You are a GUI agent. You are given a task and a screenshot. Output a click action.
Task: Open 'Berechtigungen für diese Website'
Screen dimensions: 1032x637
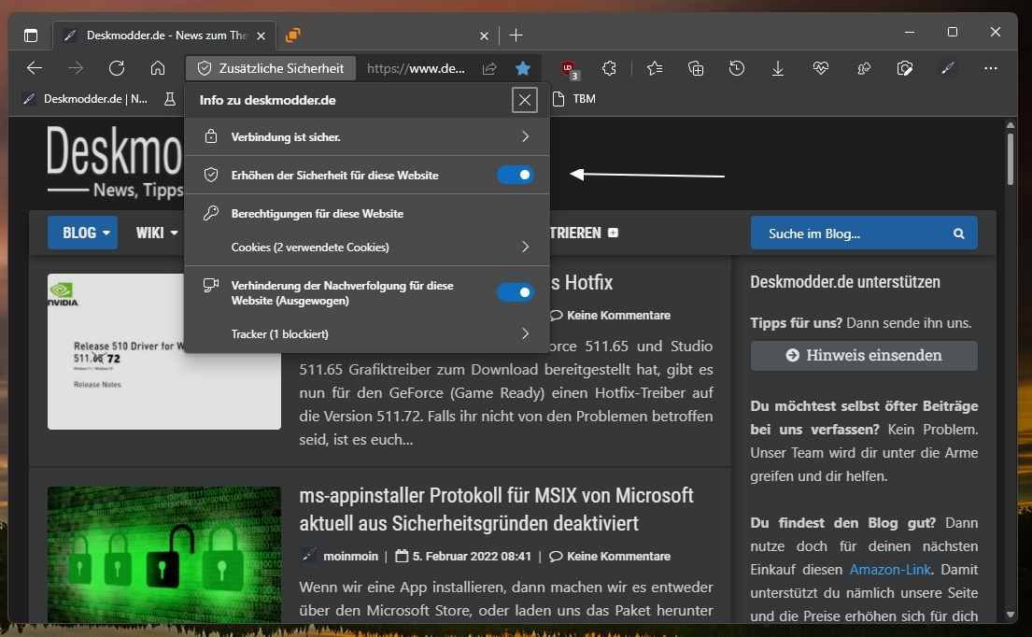point(317,214)
